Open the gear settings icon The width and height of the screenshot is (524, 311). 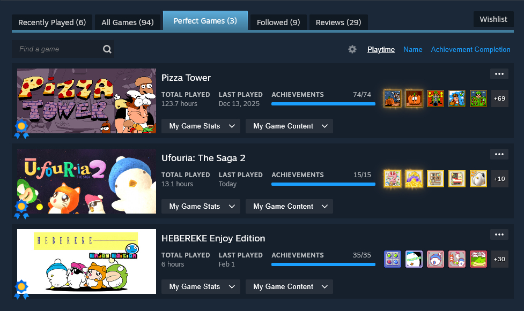point(352,49)
